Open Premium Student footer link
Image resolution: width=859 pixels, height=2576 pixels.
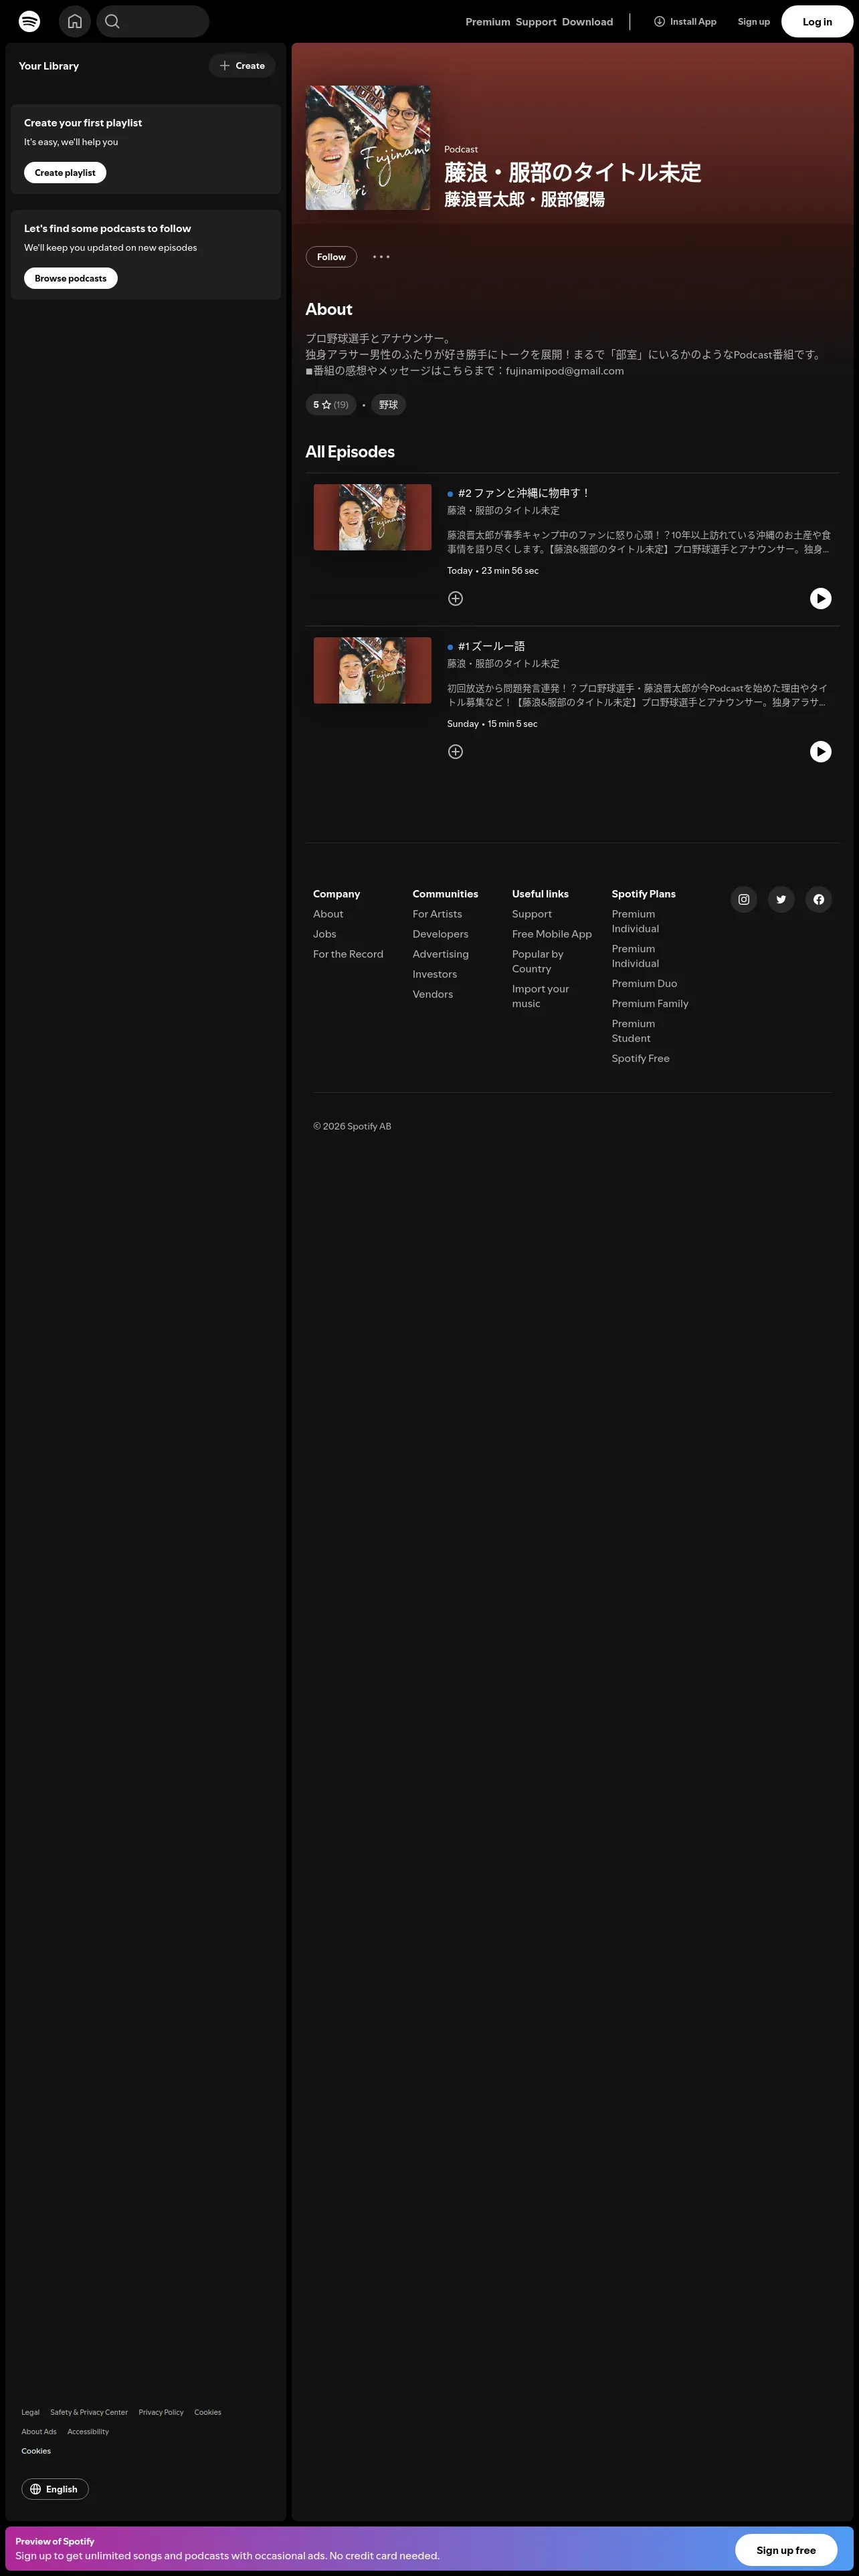point(634,1031)
